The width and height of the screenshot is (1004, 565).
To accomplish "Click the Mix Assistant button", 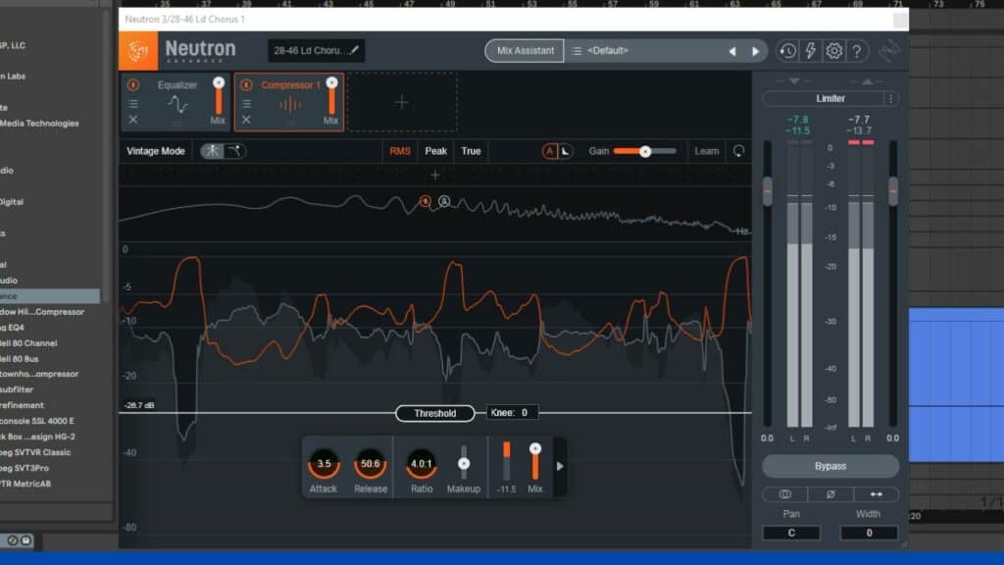I will (525, 51).
